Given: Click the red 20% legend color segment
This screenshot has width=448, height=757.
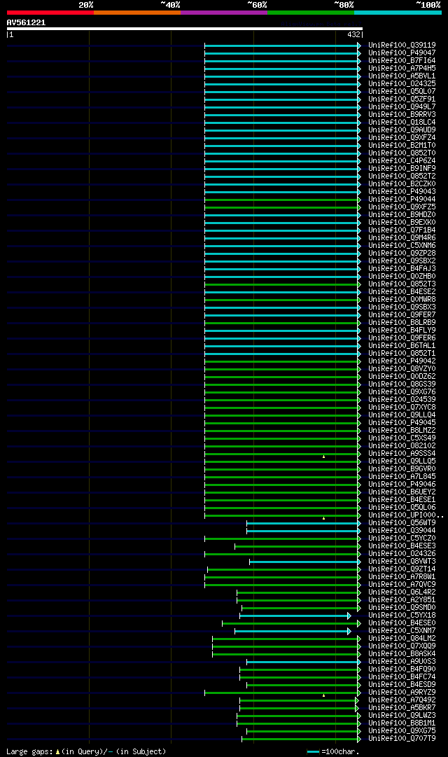Looking at the screenshot, I should tap(50, 13).
